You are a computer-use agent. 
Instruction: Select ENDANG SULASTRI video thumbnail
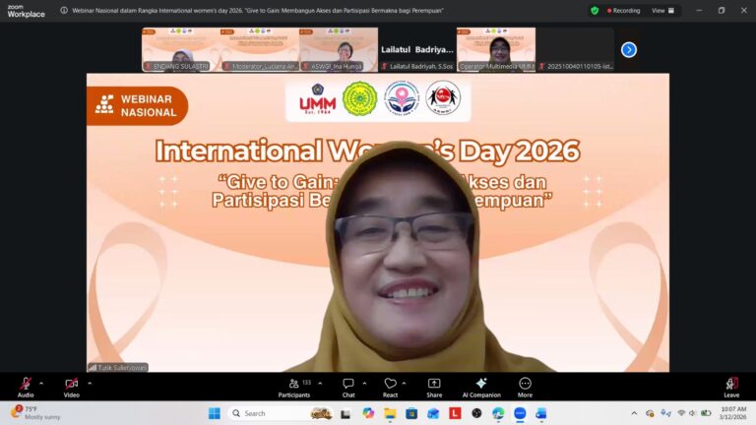(x=181, y=49)
